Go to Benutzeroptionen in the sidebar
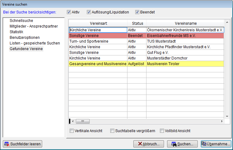 25,38
